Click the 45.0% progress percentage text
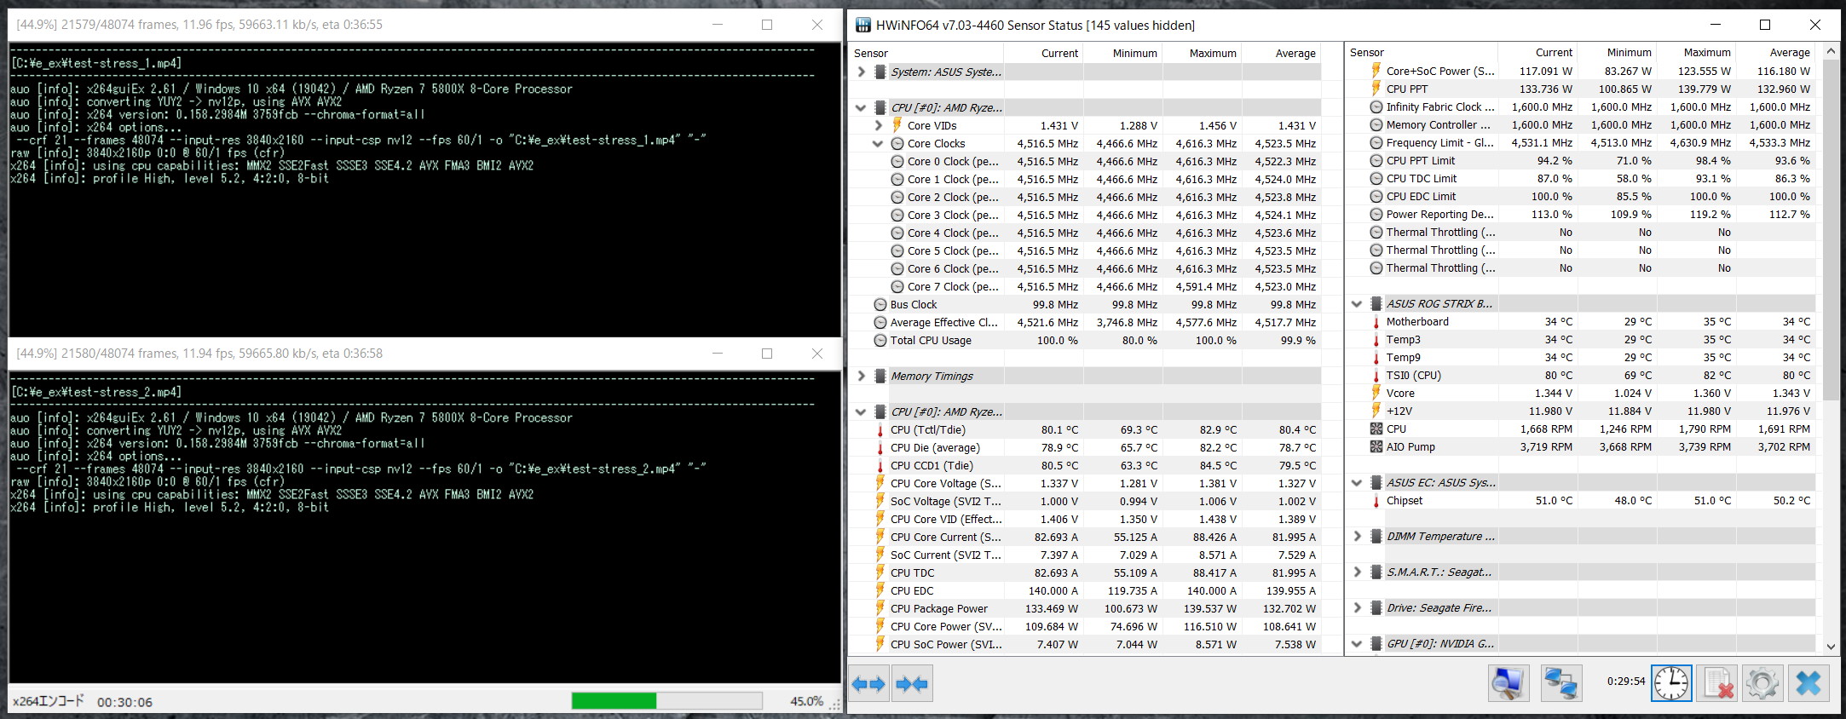Screen dimensions: 1846x719 click(x=806, y=701)
